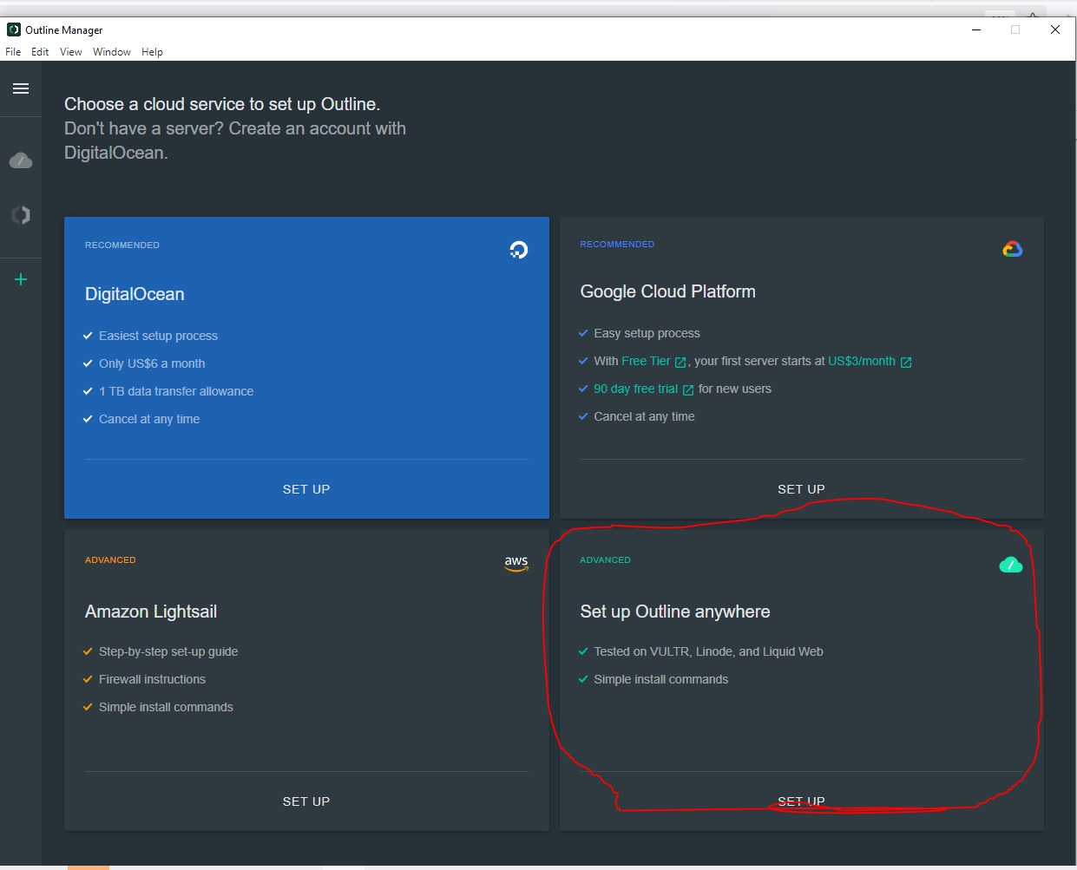Open the Free Tier external link
Screen dimensions: 1077x870
[647, 362]
